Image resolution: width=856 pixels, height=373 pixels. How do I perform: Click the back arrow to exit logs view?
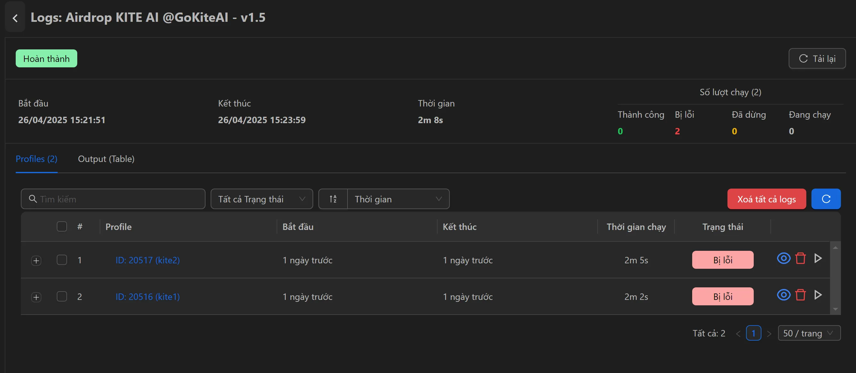click(15, 17)
